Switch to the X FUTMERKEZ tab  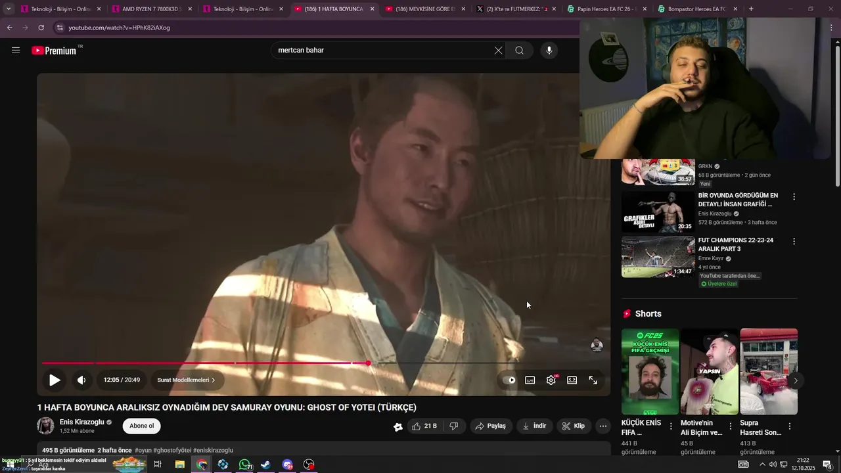click(x=516, y=9)
